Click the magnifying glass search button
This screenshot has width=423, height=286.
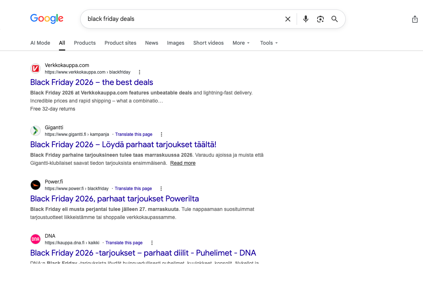pos(334,19)
